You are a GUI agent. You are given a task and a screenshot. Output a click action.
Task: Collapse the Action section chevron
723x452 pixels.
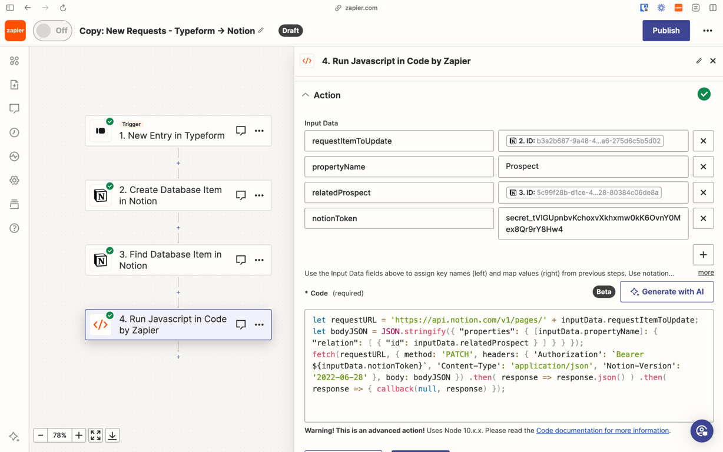[306, 95]
